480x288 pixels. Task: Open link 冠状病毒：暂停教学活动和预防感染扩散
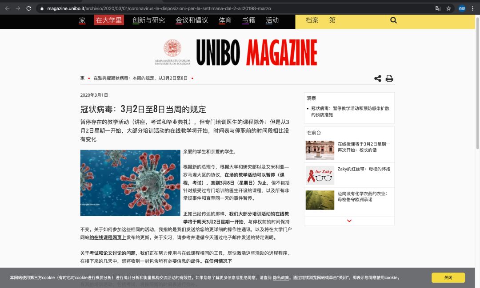(350, 111)
